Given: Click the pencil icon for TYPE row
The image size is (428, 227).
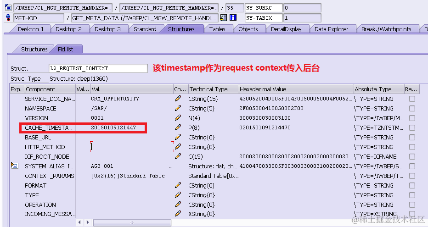Looking at the screenshot, I should pyautogui.click(x=178, y=195).
